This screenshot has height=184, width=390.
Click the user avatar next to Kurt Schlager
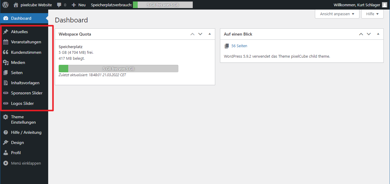pyautogui.click(x=384, y=5)
